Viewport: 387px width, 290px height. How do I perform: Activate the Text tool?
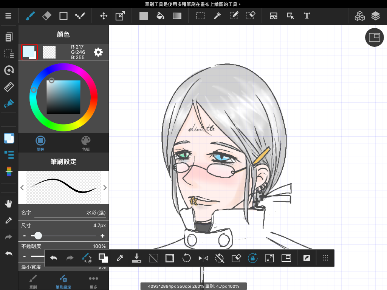(307, 16)
